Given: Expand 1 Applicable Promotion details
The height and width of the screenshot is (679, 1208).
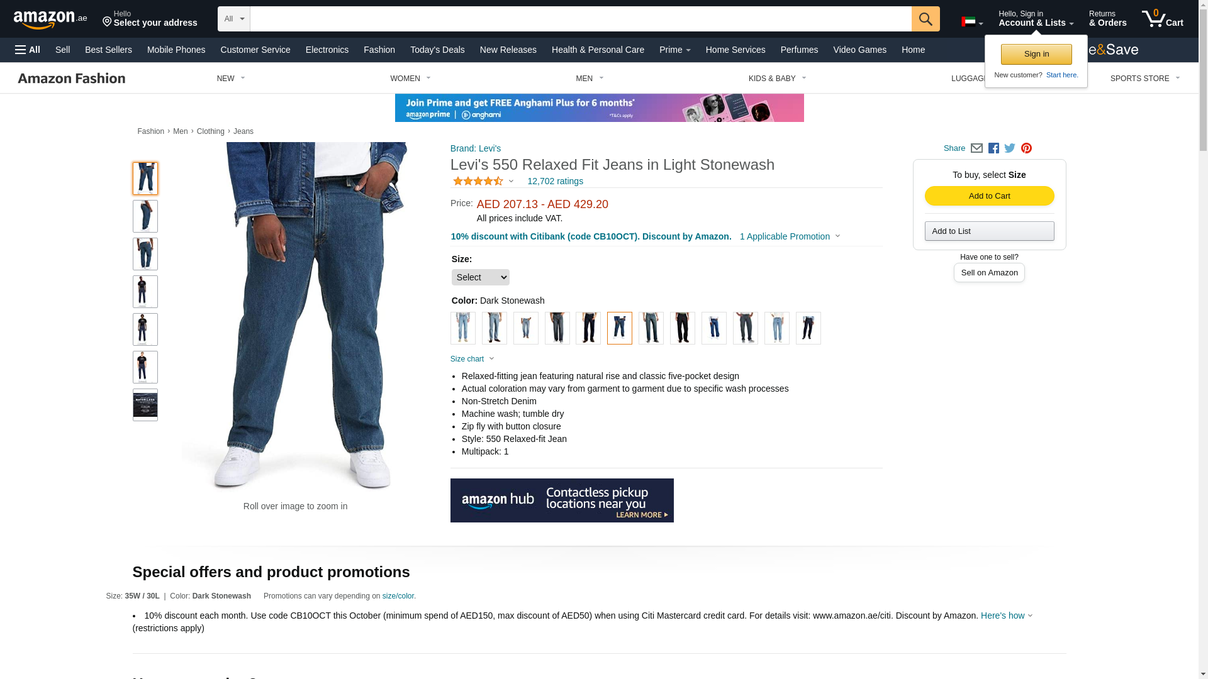Looking at the screenshot, I should pyautogui.click(x=790, y=236).
